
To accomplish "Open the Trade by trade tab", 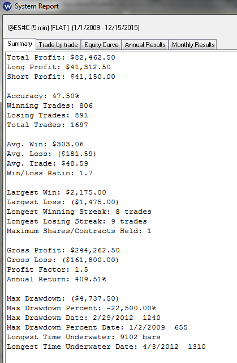I will tap(58, 44).
